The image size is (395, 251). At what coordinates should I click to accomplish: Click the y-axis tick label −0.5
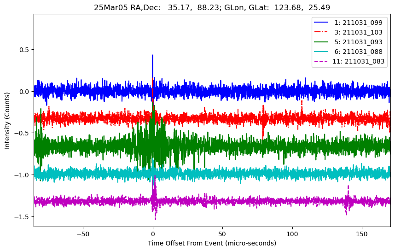pos(22,133)
